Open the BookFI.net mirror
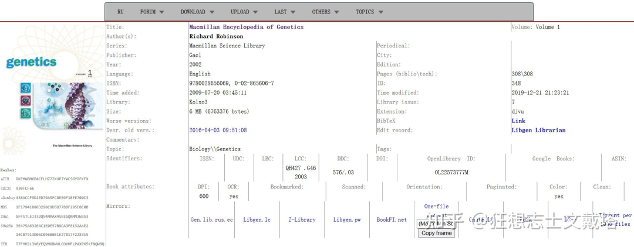The height and width of the screenshot is (247, 634). 392,220
